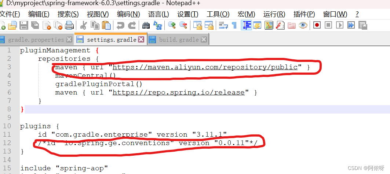Open the Function List icon

pyautogui.click(x=280, y=25)
